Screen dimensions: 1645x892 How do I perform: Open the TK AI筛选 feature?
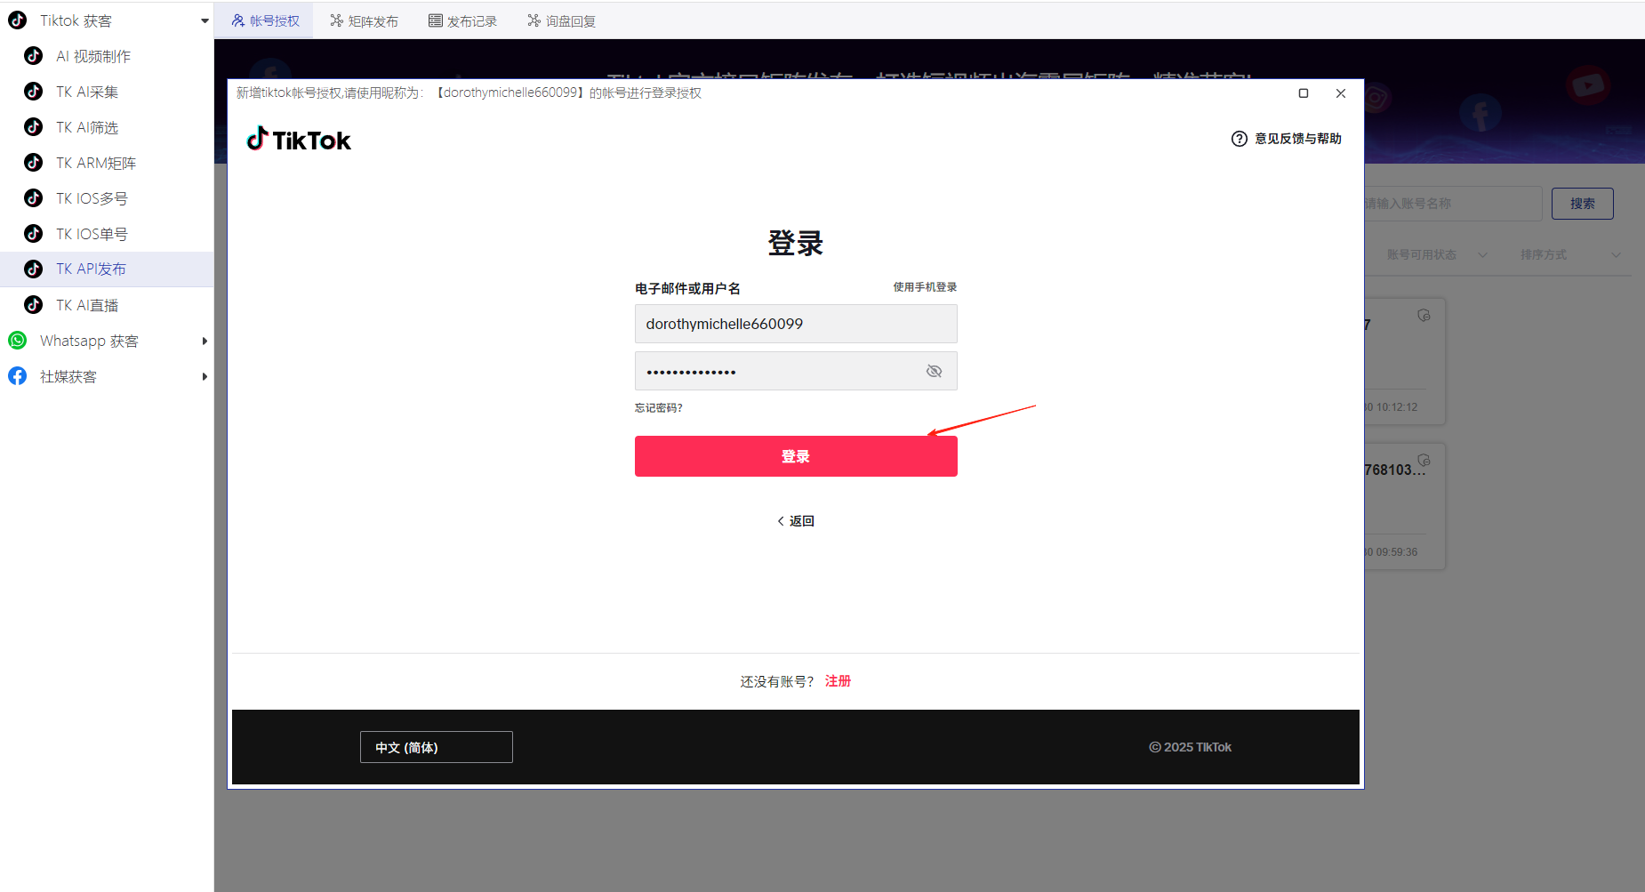[x=89, y=126]
